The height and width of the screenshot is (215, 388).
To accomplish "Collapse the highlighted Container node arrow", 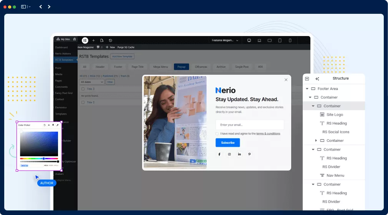I will click(313, 106).
